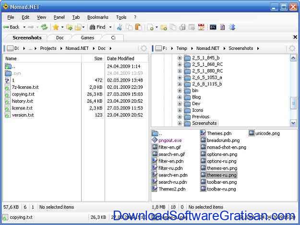Click Projects in the left breadcrumb
Screen dimensions: 300x225
pos(48,48)
